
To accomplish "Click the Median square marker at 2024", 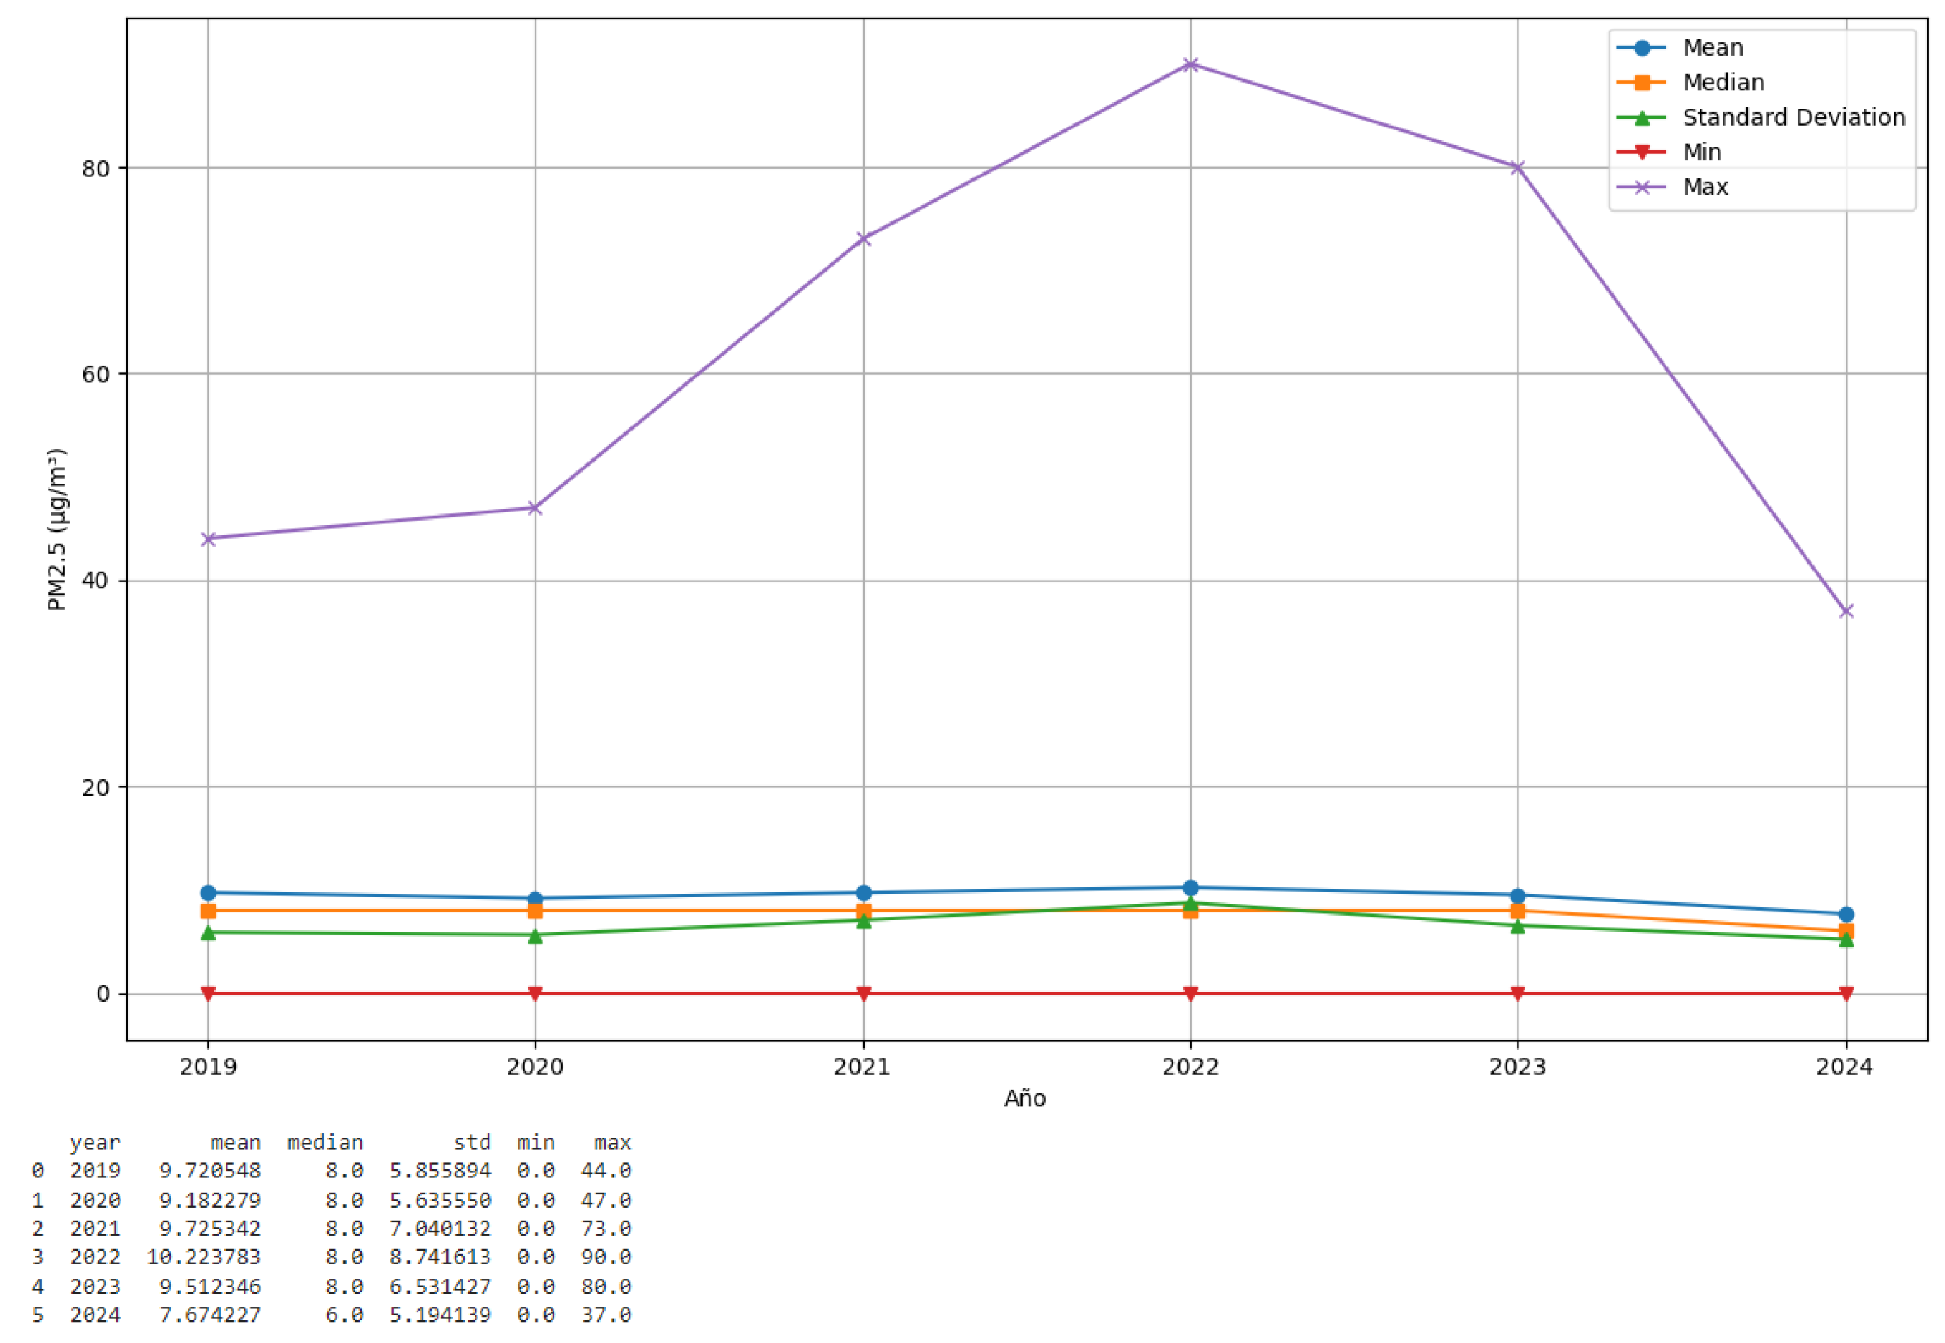I will (1846, 930).
